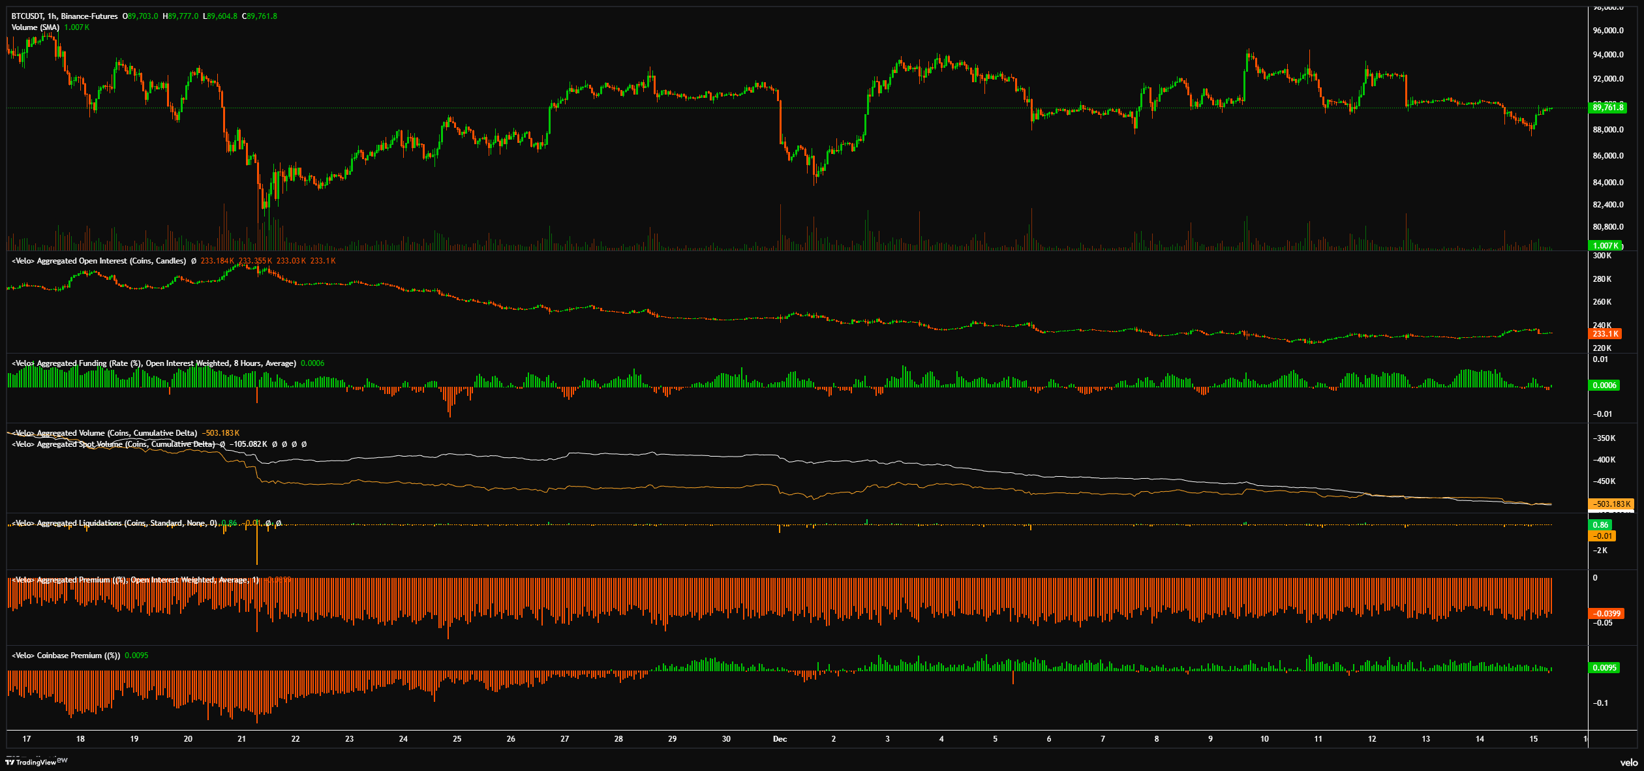Select the Volume (SMA) indicator label
Image resolution: width=1644 pixels, height=771 pixels.
point(35,27)
